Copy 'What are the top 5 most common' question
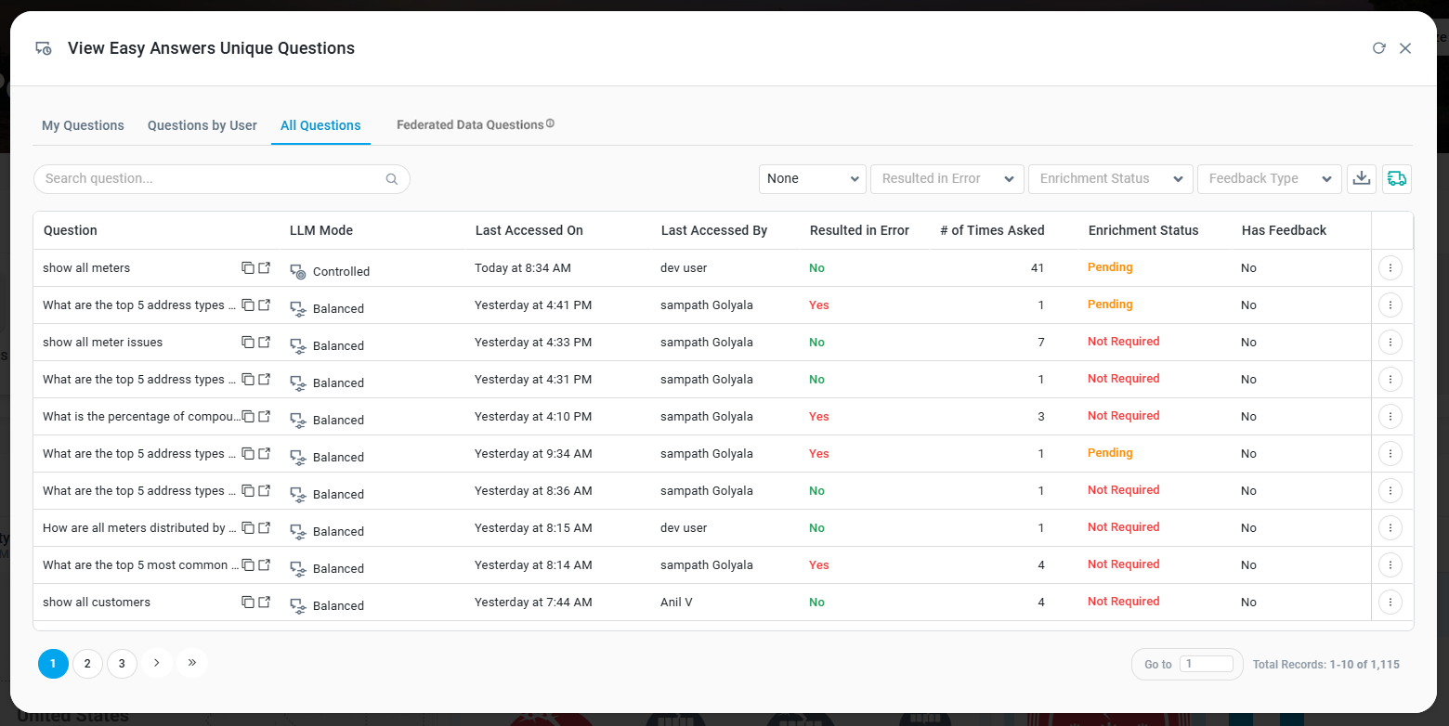 (x=248, y=564)
